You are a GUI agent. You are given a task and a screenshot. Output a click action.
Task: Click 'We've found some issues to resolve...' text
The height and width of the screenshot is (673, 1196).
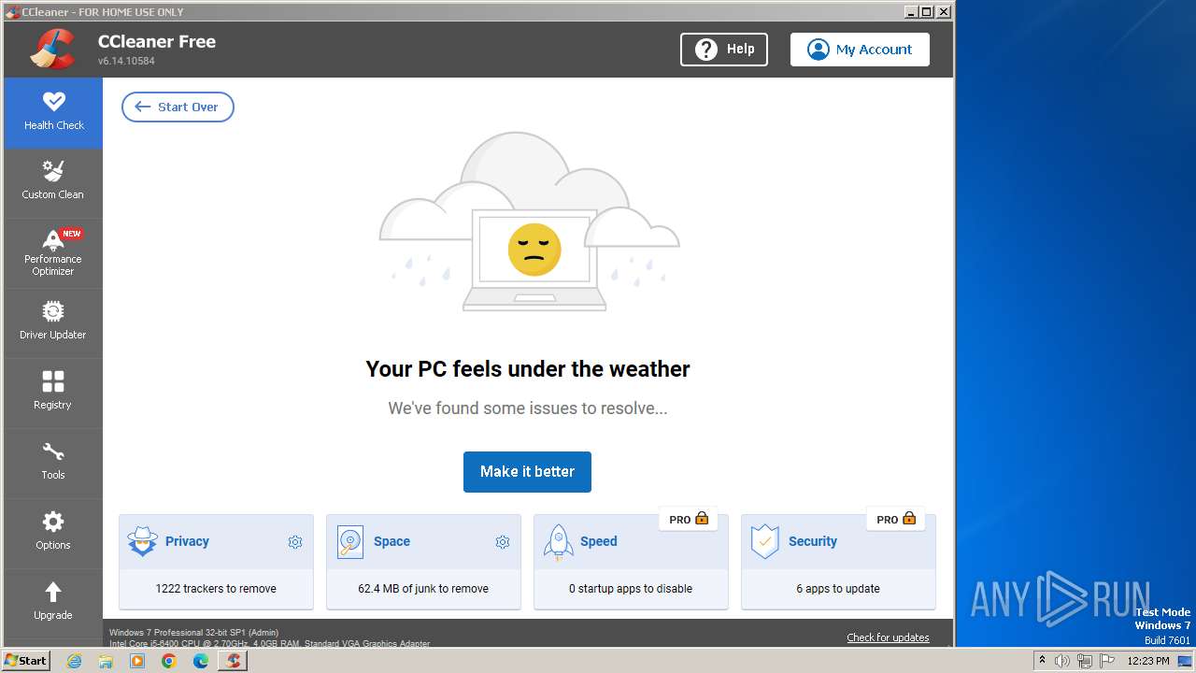(528, 408)
